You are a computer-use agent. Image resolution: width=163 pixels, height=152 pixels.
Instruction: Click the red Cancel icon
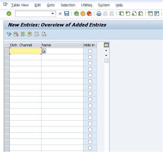click(89, 14)
